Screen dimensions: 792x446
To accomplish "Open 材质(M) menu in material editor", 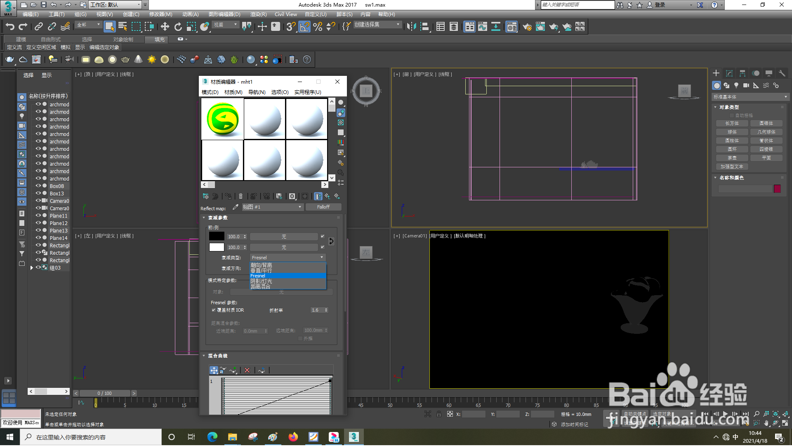I will coord(233,92).
